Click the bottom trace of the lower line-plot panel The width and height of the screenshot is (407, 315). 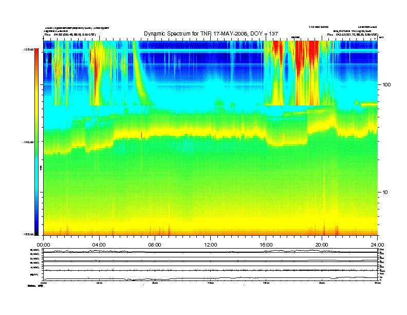pos(211,278)
